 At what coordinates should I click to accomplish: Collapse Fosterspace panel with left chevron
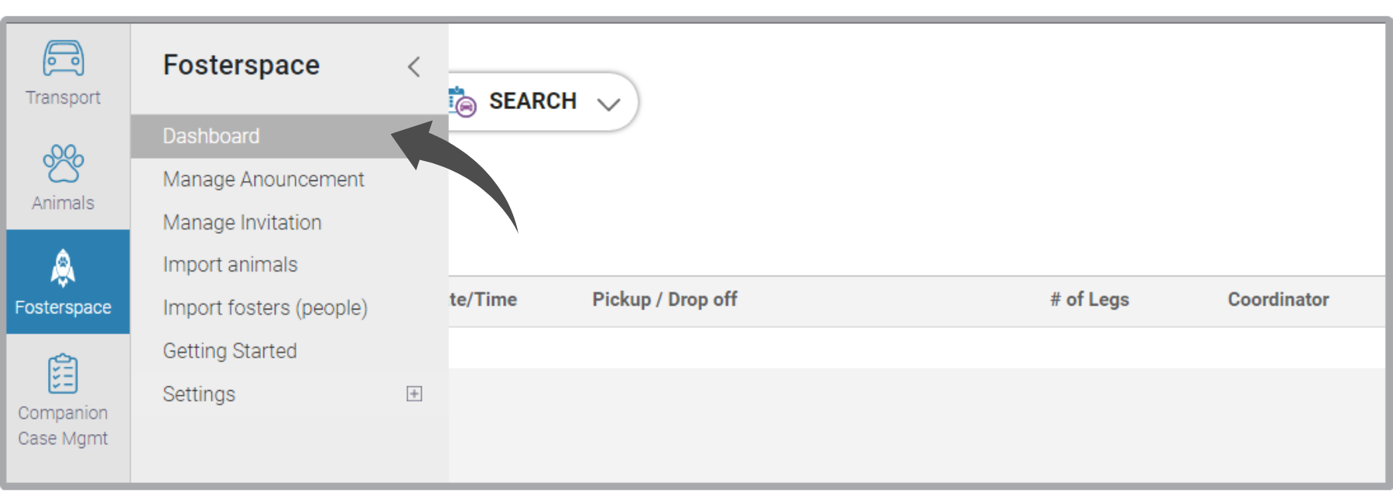coord(414,67)
